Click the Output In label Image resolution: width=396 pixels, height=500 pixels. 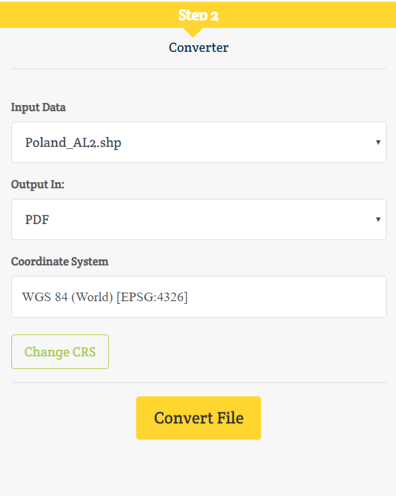[x=38, y=184]
